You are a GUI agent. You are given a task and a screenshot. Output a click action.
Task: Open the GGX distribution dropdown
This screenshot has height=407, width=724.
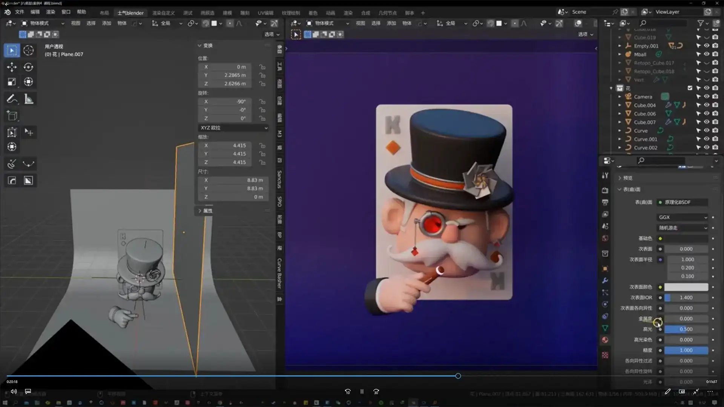(x=683, y=217)
